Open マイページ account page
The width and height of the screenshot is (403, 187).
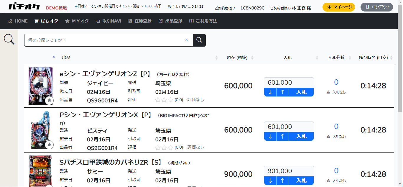pos(338,7)
